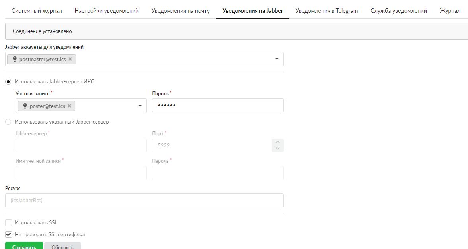The image size is (468, 249).
Task: Click the green Сохранить button
Action: point(24,246)
